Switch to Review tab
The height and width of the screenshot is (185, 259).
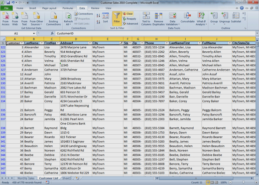95,8
